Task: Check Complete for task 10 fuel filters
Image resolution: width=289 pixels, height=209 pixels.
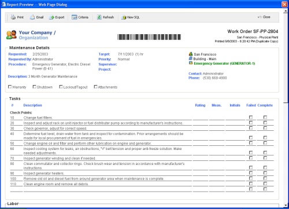Action: click(265, 117)
